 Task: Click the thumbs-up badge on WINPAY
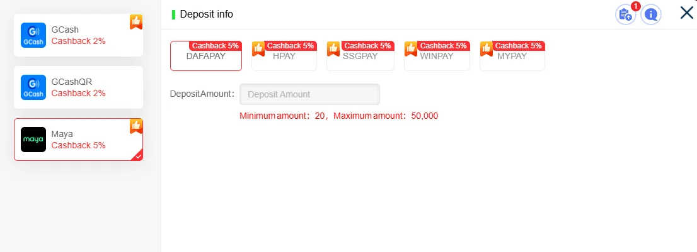tap(411, 49)
